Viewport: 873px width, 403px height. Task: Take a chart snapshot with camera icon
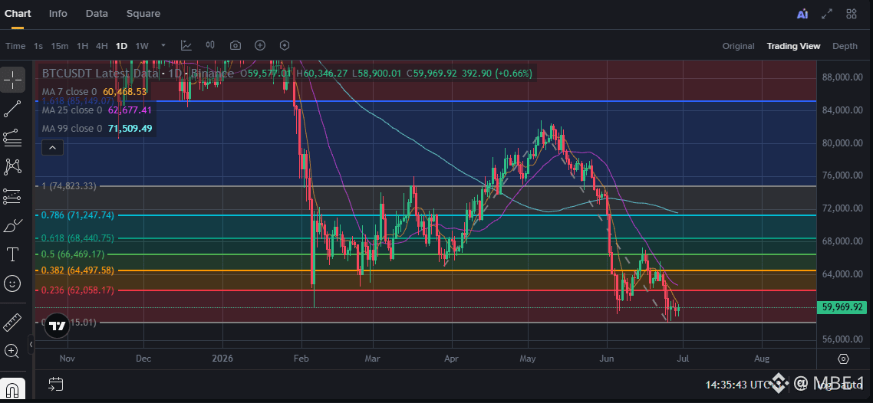236,45
